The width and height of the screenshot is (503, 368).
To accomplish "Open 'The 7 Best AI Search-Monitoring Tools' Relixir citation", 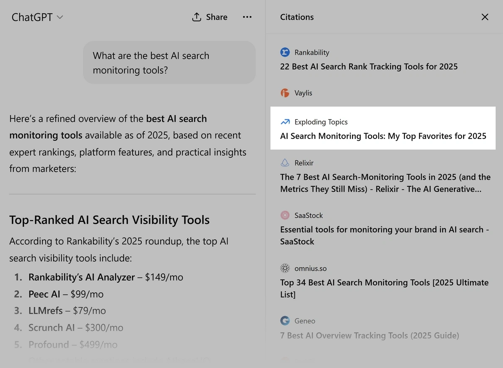I will (x=385, y=183).
